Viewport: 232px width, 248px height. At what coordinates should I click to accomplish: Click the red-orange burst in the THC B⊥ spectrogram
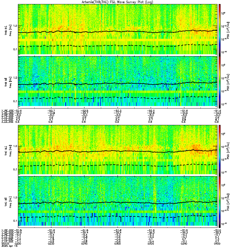tap(195, 148)
